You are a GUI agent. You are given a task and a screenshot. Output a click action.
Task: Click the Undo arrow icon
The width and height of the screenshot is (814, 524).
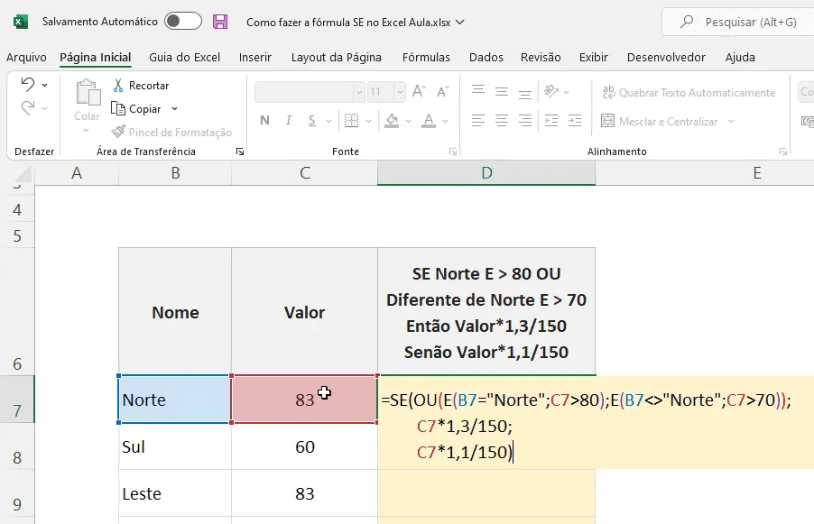(28, 84)
